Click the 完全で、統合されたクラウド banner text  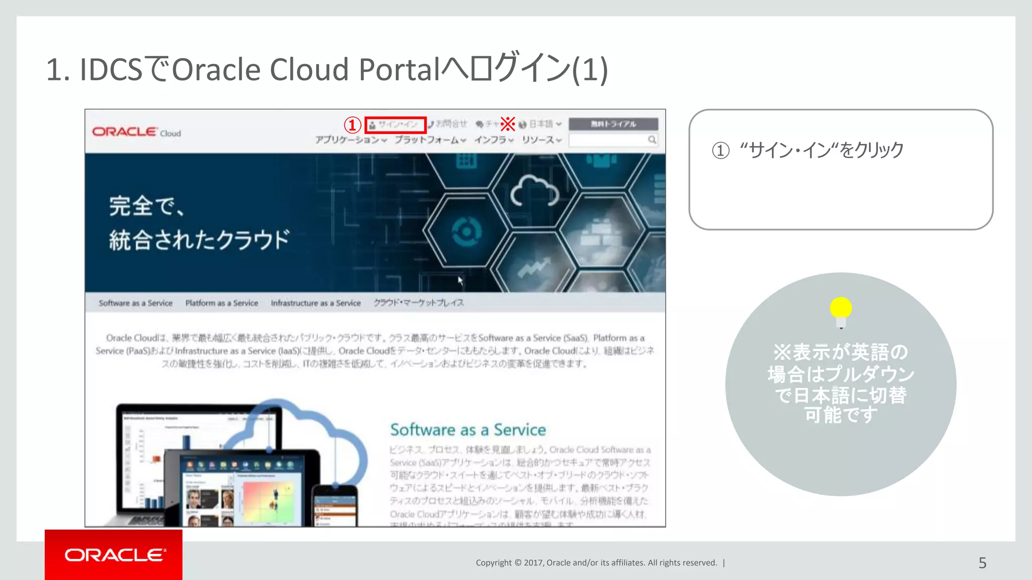click(x=200, y=223)
